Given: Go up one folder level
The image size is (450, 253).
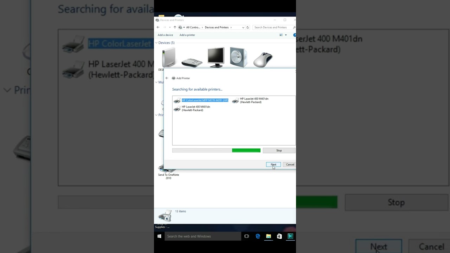Looking at the screenshot, I should click(x=175, y=27).
